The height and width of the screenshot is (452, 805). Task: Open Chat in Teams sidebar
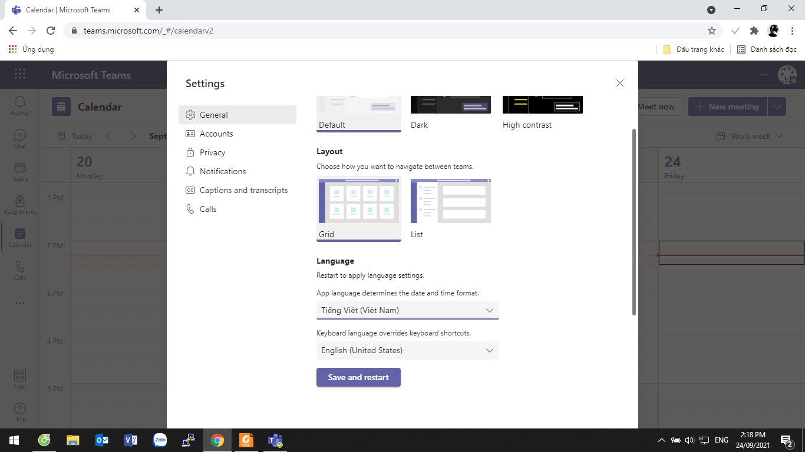pos(20,138)
